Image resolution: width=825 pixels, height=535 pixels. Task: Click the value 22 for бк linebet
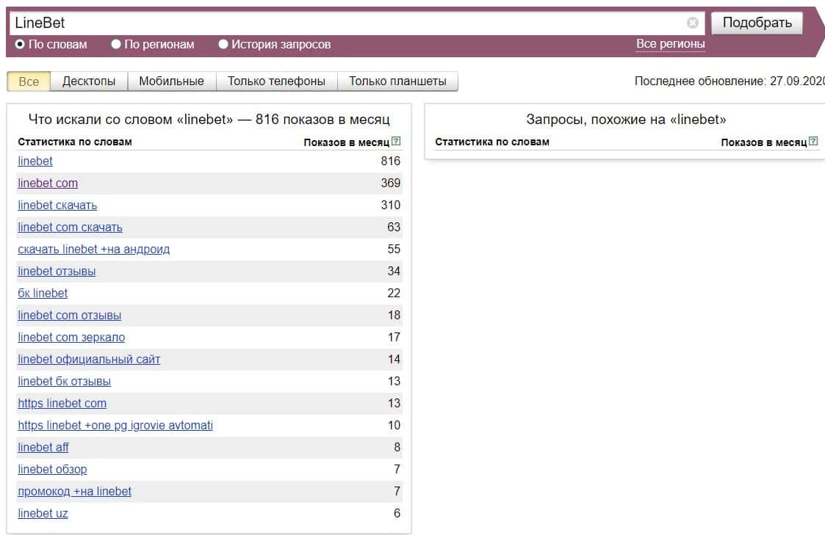394,294
